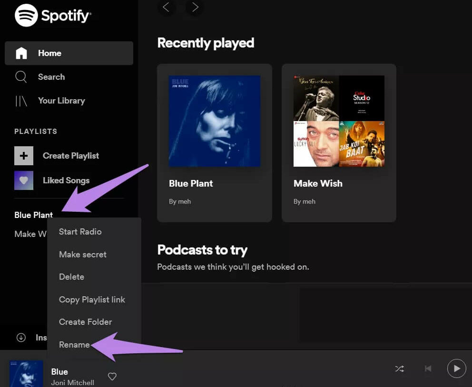Screen dimensions: 472x387
Task: Choose Delete in the context menu
Action: click(x=71, y=277)
